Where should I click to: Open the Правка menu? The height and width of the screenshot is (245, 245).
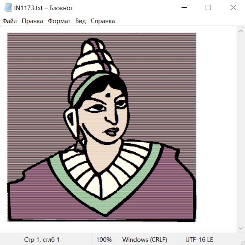click(32, 21)
